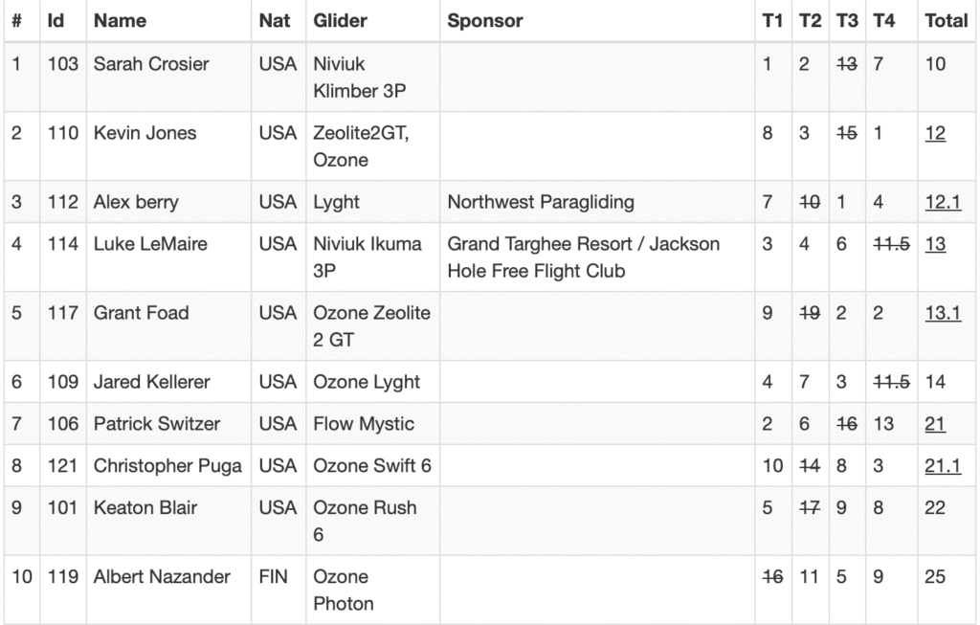
Task: Select Albert Nazander's FIN nationality cell
Action: (x=273, y=577)
